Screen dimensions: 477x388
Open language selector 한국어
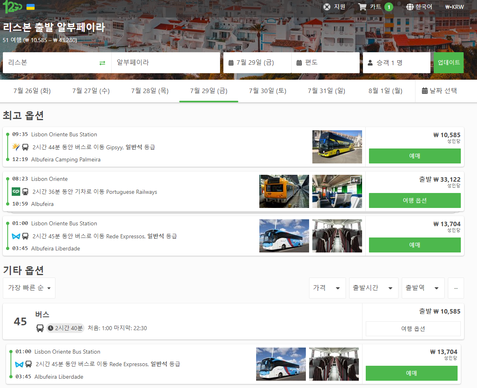(x=419, y=7)
